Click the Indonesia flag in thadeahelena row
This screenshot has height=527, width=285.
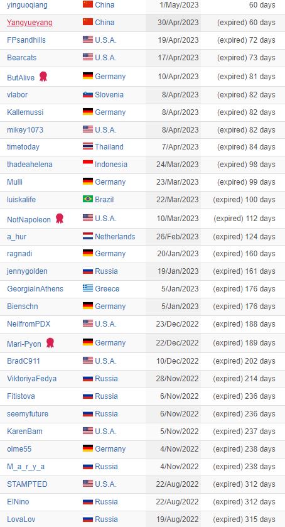88,164
